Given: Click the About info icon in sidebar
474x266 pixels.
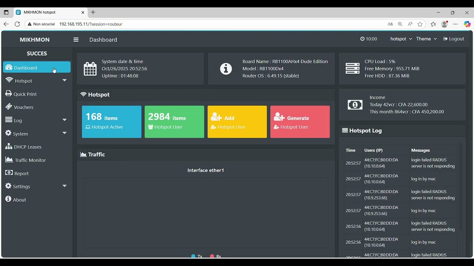Looking at the screenshot, I should click(8, 199).
